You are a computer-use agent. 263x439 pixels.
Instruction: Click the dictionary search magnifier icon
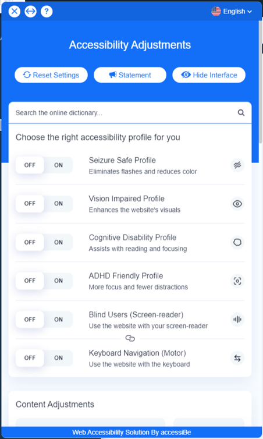pos(241,113)
